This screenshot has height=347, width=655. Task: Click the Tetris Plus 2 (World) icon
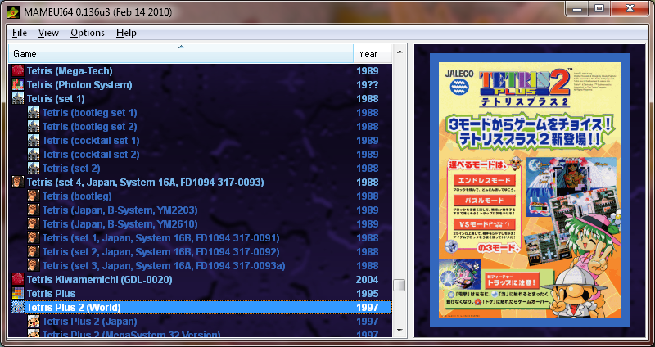point(19,308)
